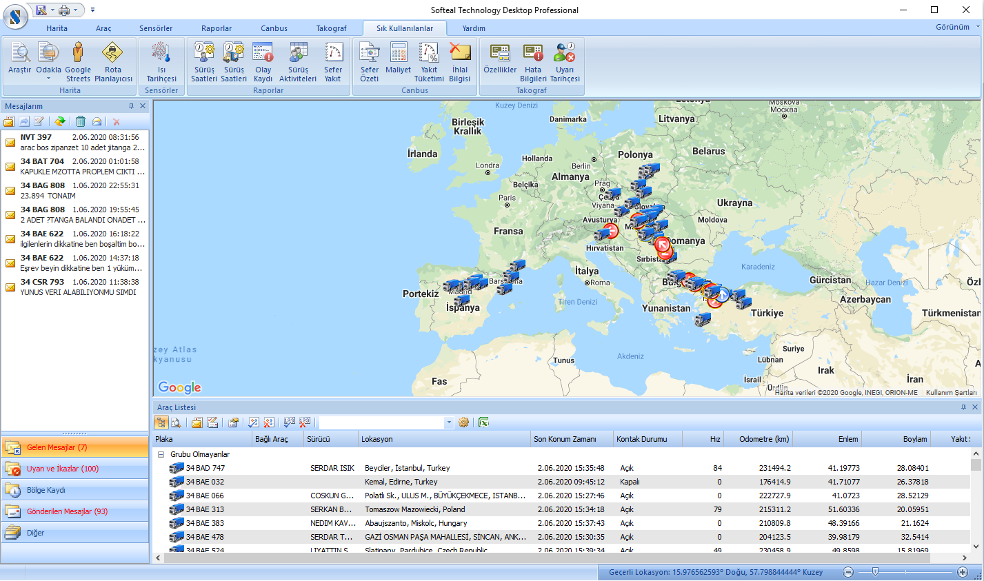Collapse the Grubu Olmayanlar group
Screen dimensions: 984x581
coord(161,455)
